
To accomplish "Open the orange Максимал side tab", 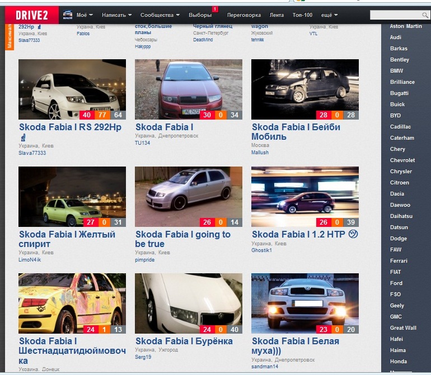I will (10, 37).
